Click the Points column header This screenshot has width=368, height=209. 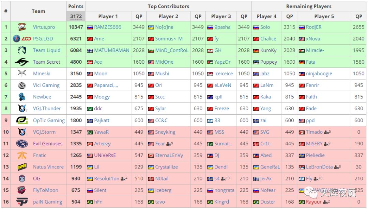(76, 6)
